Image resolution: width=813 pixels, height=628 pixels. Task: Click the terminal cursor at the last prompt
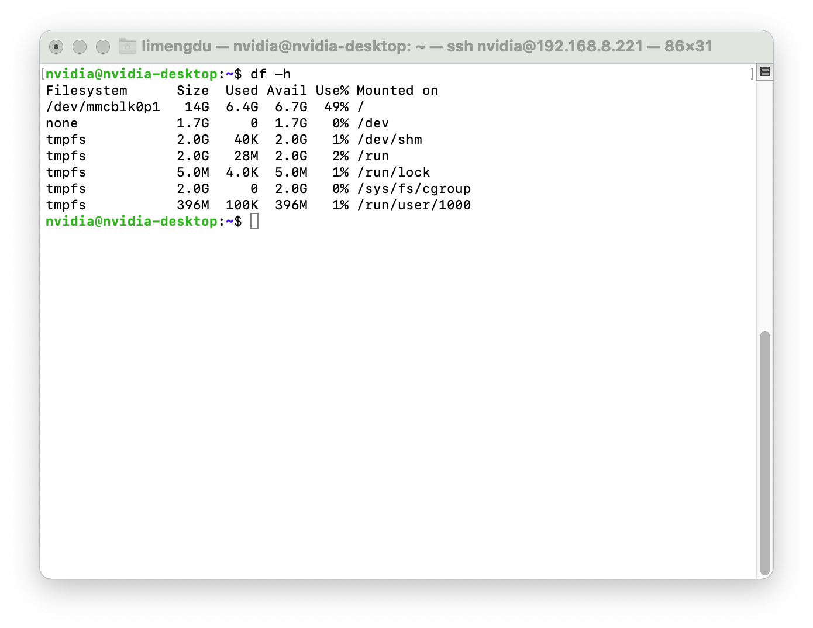254,221
